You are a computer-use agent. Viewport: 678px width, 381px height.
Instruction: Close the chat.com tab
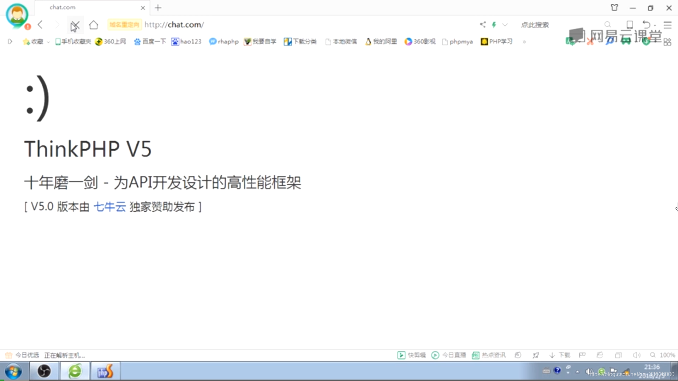[x=143, y=8]
